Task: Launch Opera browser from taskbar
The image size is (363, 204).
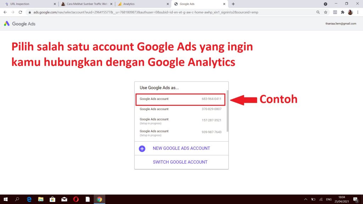Action: 76,199
